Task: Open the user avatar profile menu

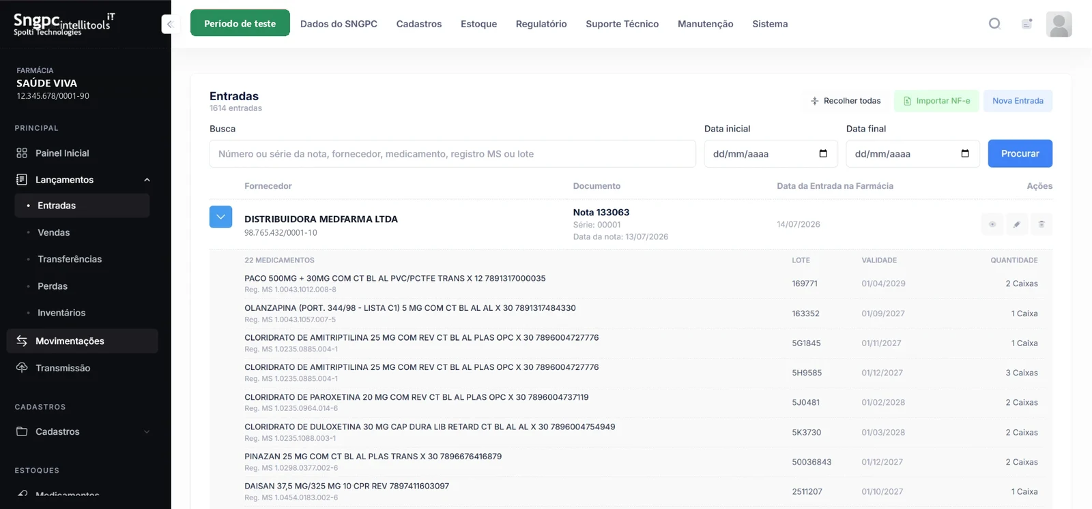Action: coord(1059,24)
